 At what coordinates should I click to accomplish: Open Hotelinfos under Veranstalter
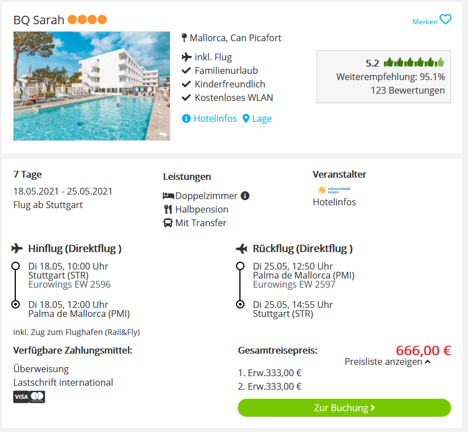pyautogui.click(x=334, y=202)
